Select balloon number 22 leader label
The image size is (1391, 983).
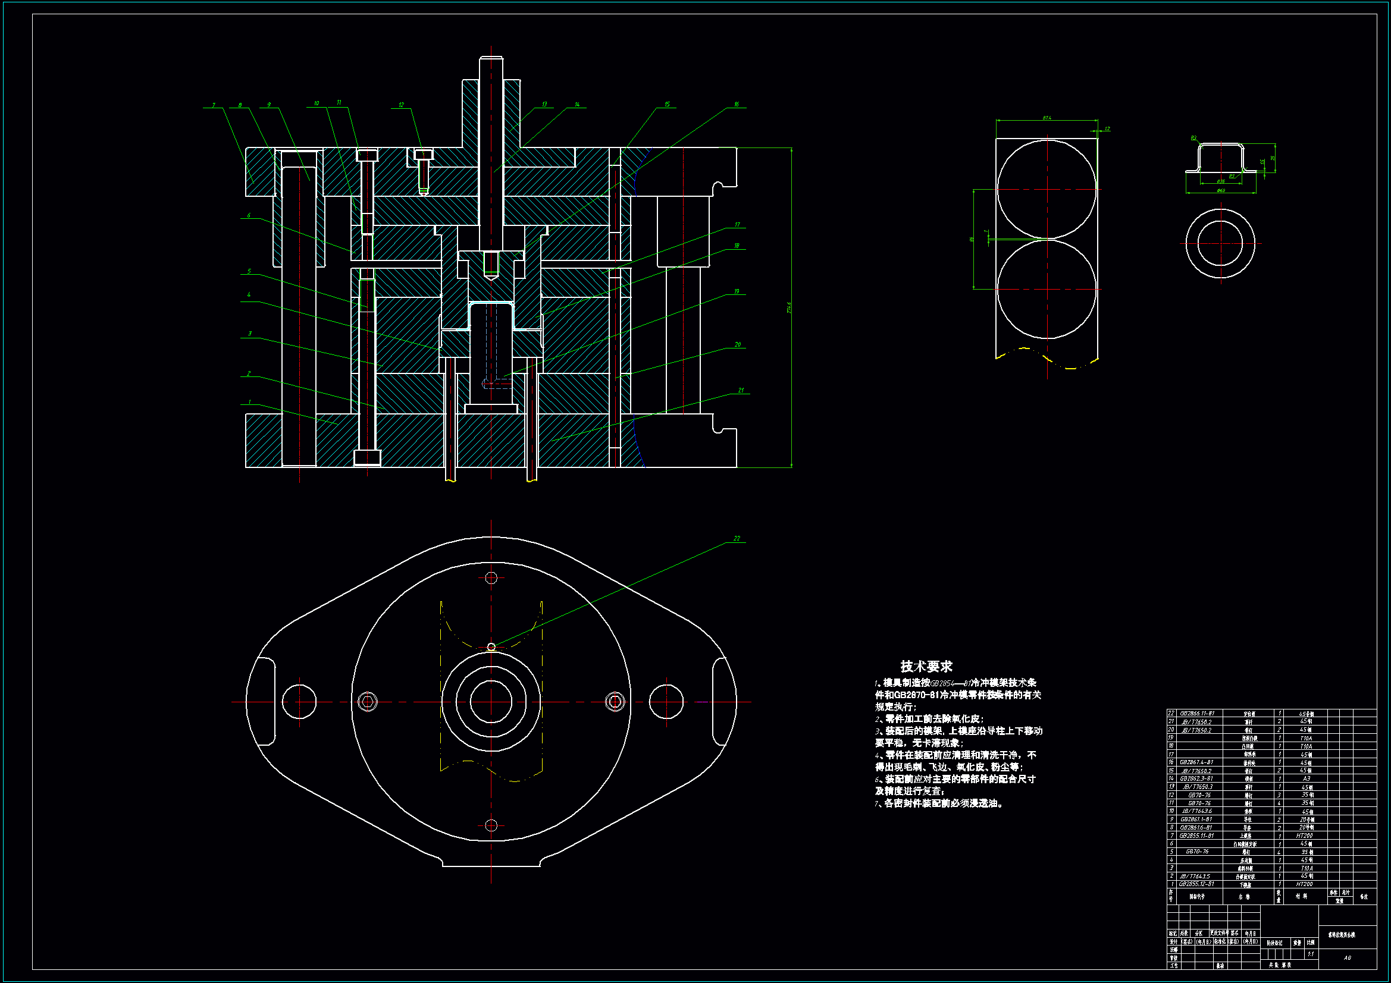[x=737, y=538]
